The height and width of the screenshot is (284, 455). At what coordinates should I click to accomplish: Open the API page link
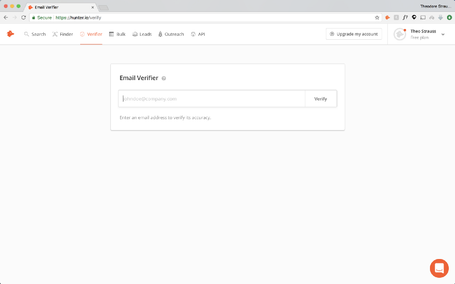198,34
